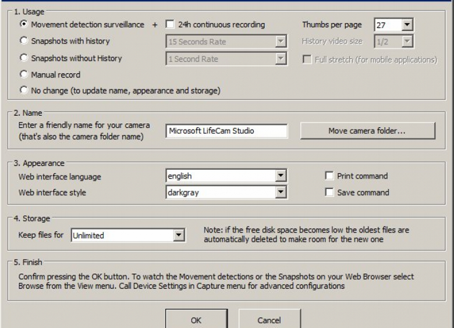Enable 24h continuous recording checkbox
Viewport: 454px width, 328px height.
click(x=170, y=24)
